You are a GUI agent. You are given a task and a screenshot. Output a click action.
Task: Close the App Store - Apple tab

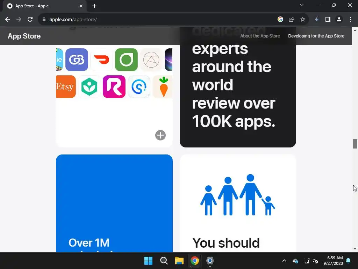coord(81,6)
